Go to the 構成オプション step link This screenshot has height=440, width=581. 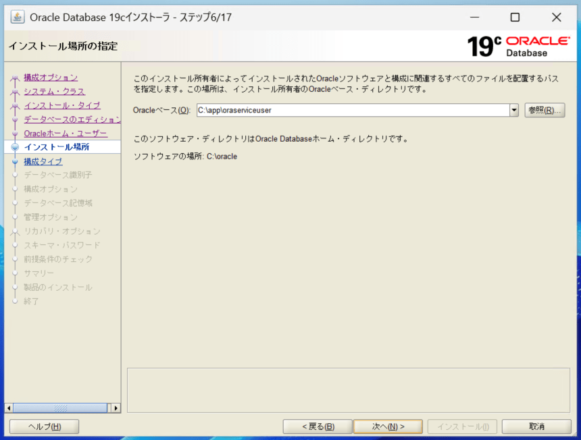point(51,78)
